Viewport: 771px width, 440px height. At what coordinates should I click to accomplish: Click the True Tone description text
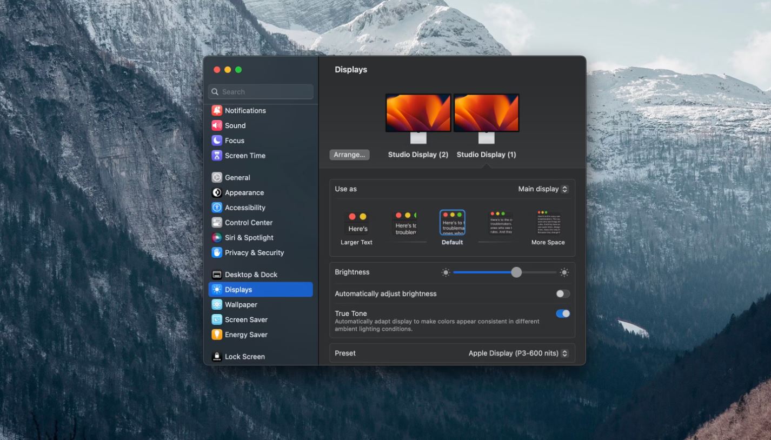tap(437, 325)
